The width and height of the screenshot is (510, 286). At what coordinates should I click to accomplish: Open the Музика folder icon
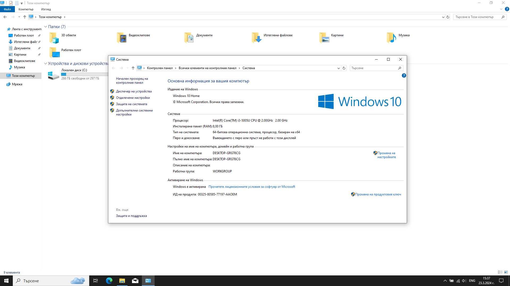pos(391,38)
